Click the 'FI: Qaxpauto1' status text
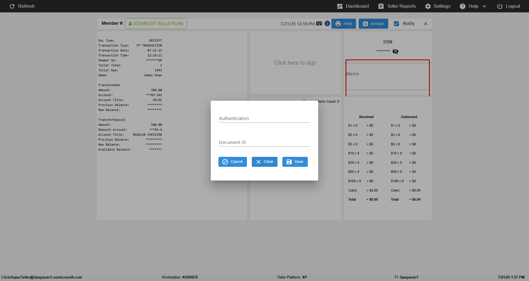The width and height of the screenshot is (529, 281). [406, 277]
